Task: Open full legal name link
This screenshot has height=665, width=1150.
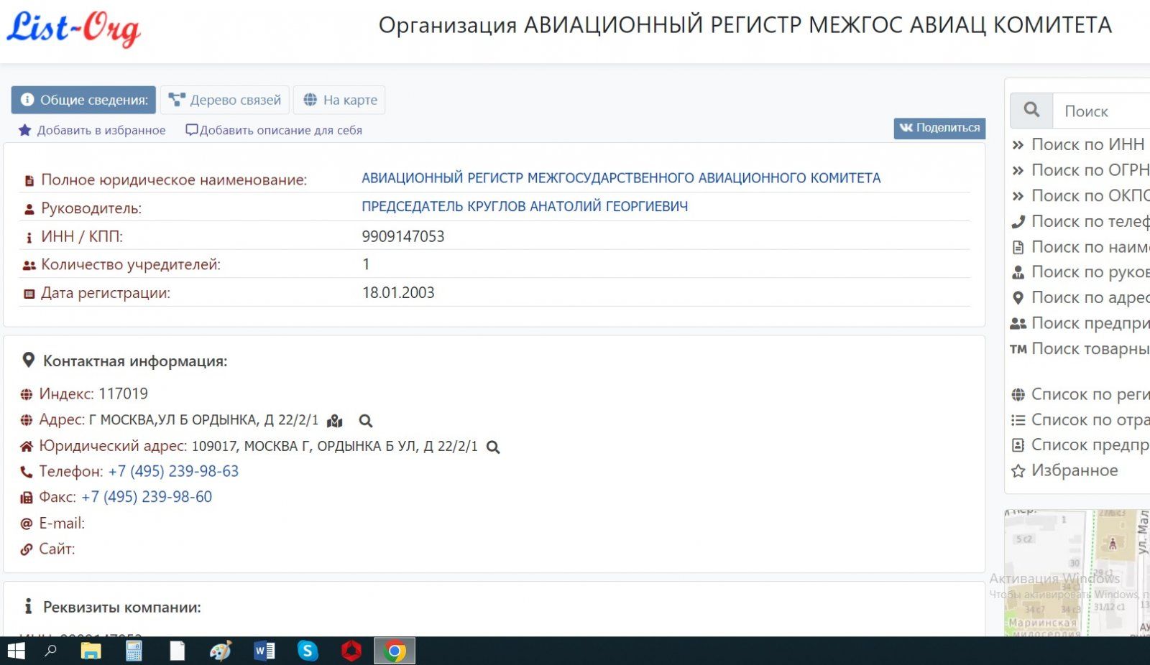Action: point(620,178)
